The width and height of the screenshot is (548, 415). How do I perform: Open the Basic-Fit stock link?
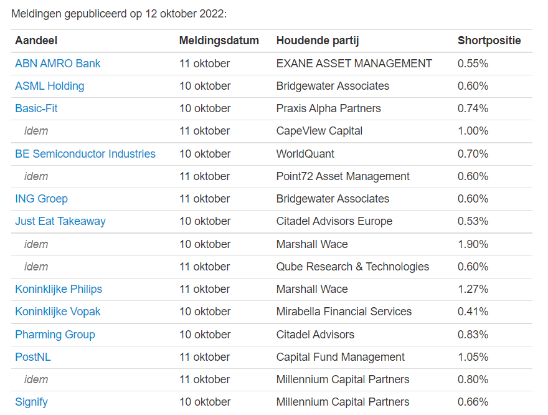(x=36, y=108)
